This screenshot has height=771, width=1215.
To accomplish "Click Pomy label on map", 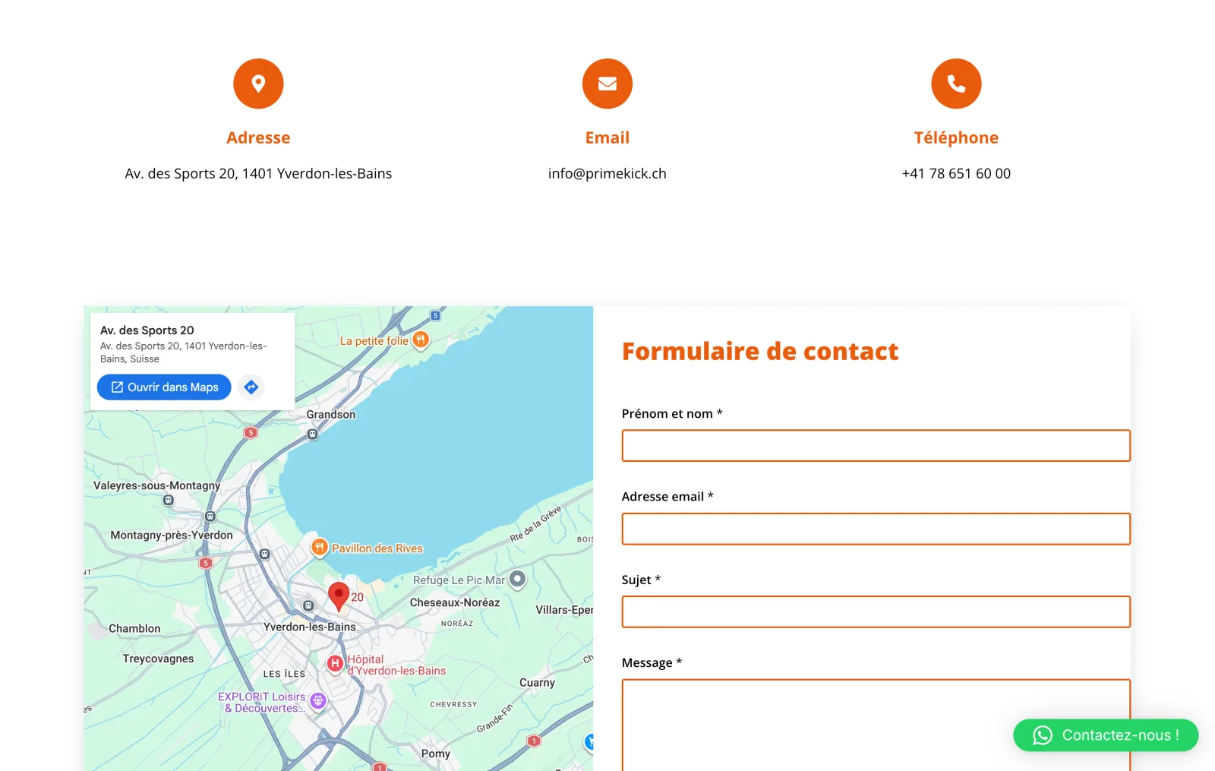I will point(436,754).
